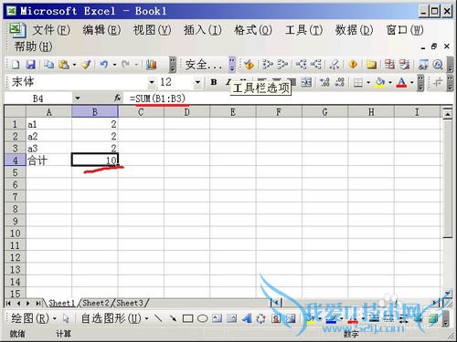
Task: Click the yellow folder icon in toolbar
Action: click(371, 65)
